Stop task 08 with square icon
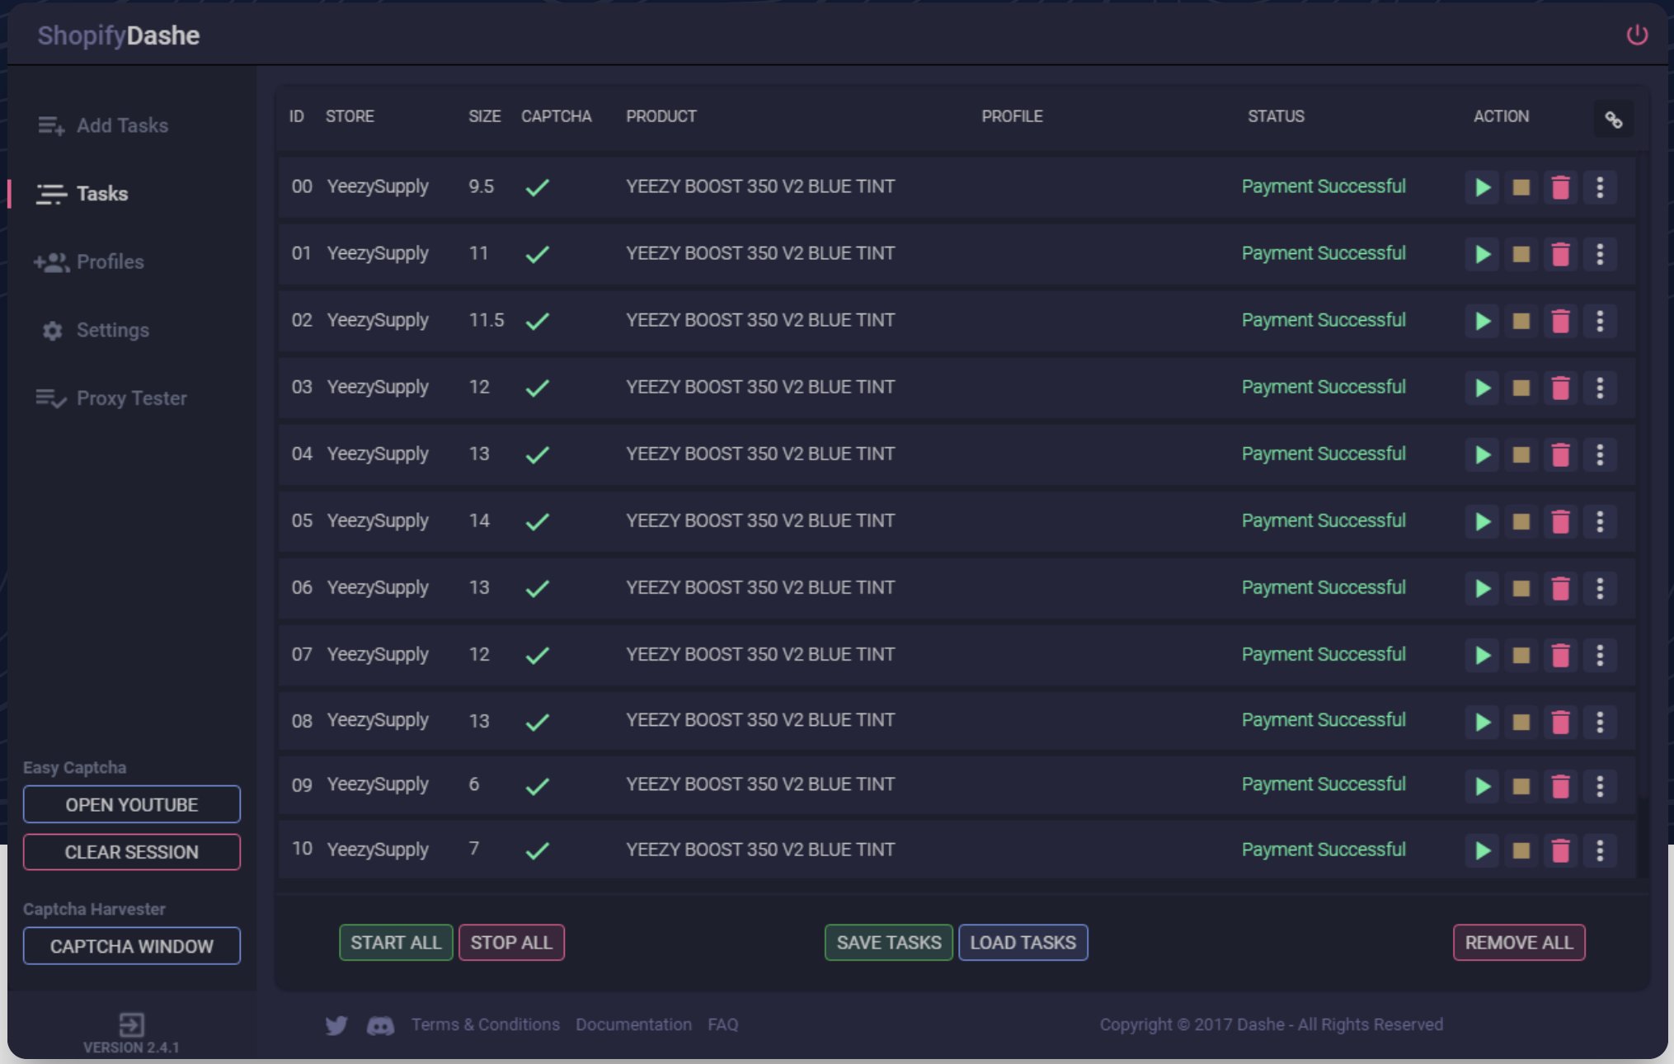This screenshot has width=1674, height=1064. (x=1521, y=722)
